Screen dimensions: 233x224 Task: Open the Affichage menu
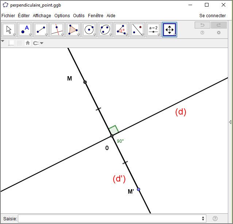[42, 15]
